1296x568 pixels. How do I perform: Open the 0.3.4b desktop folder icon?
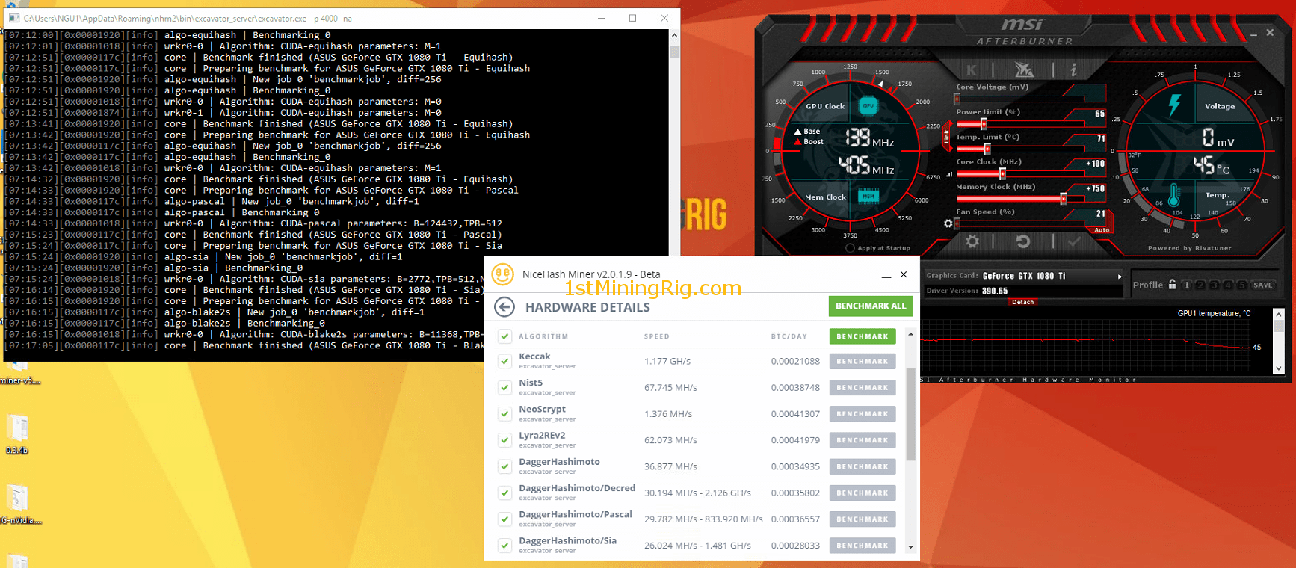coord(17,434)
